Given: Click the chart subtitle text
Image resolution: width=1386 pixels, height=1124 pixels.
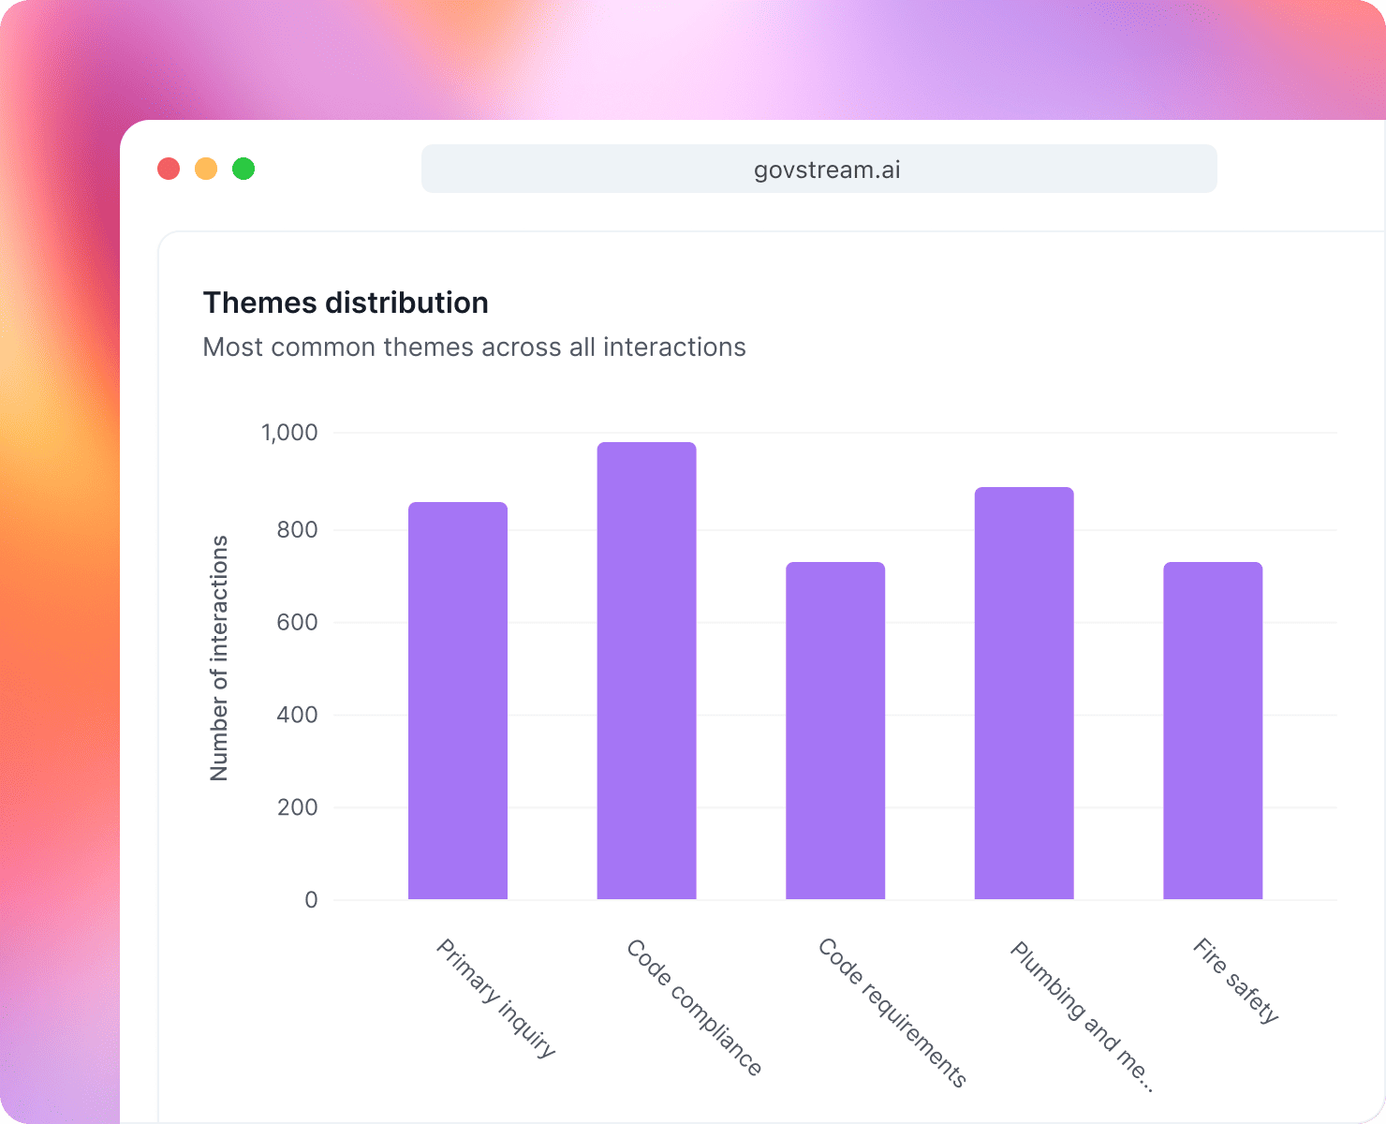Looking at the screenshot, I should point(474,347).
